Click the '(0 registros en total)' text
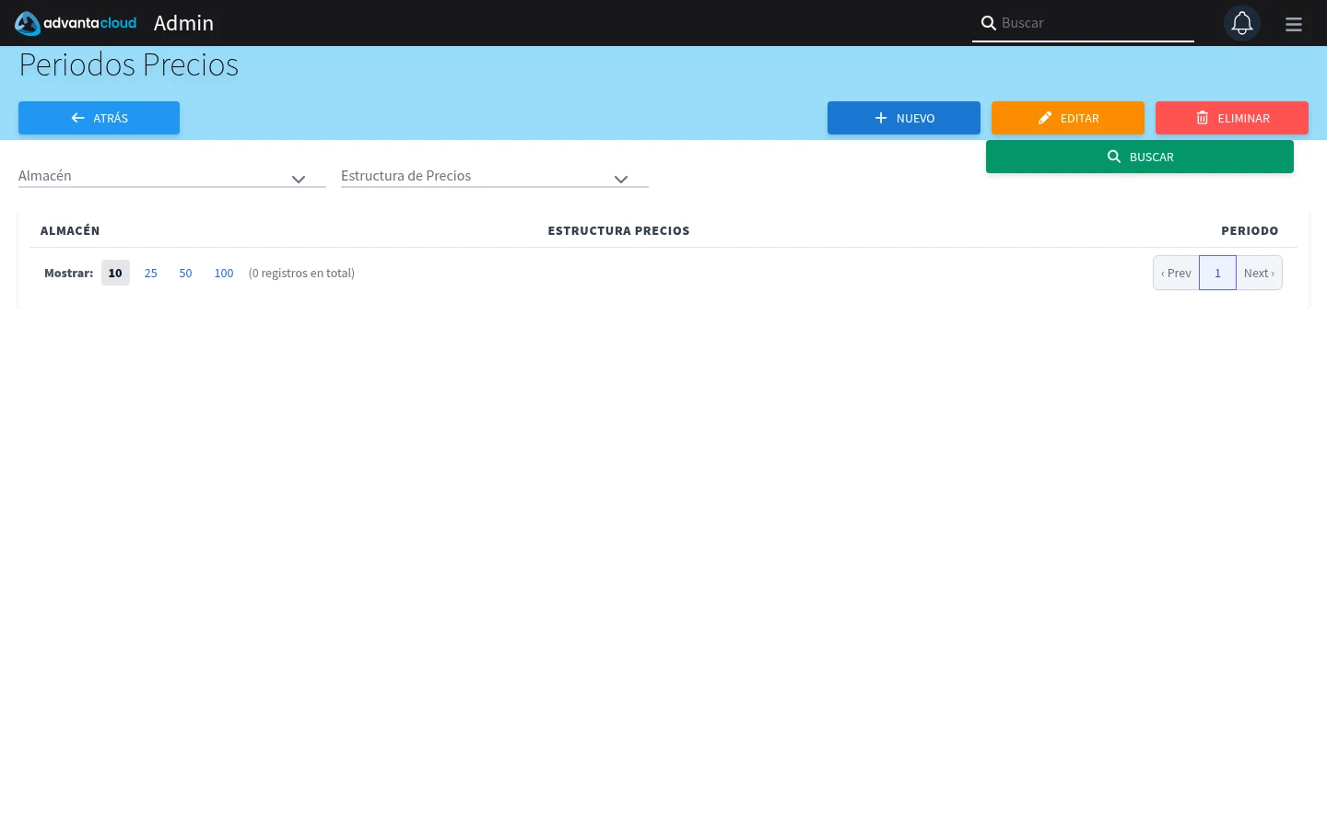 tap(301, 273)
